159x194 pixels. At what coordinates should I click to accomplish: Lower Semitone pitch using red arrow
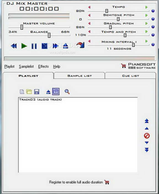pos(89,15)
